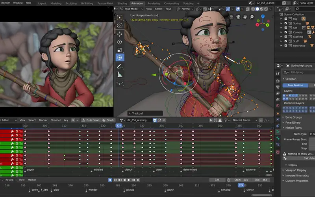Switch to the Compositing workspace tab
The width and height of the screenshot is (315, 197).
pos(171,4)
